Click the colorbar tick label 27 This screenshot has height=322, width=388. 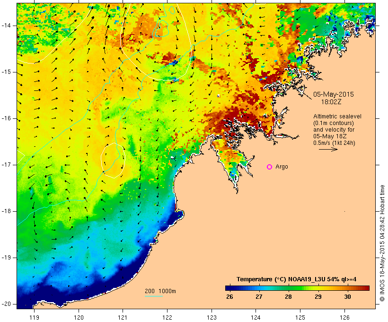259,297
